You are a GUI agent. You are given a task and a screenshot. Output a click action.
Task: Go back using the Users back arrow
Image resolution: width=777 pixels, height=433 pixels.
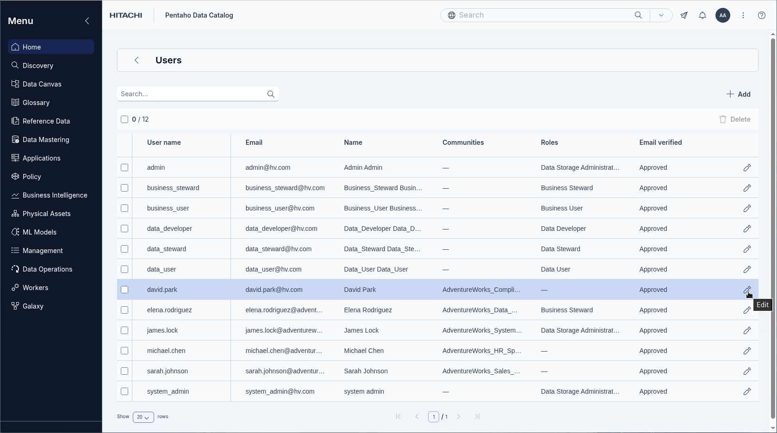click(x=137, y=60)
